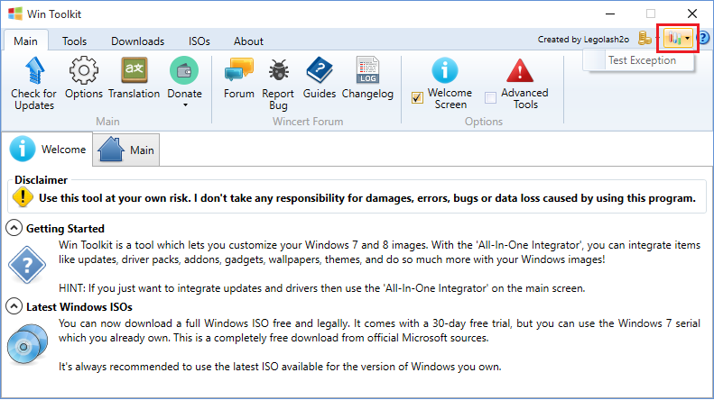Open the Forum chat icon

point(239,70)
